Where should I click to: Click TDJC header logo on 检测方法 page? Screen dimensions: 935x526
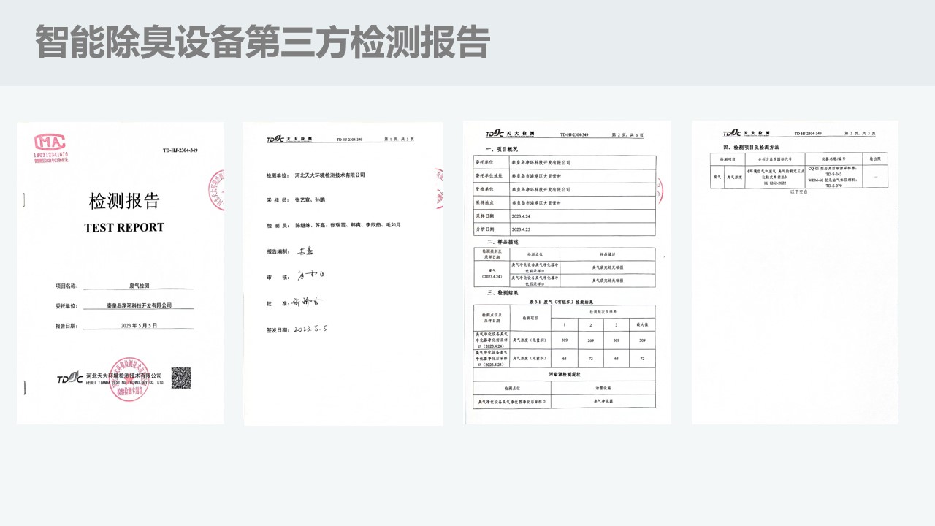click(733, 133)
